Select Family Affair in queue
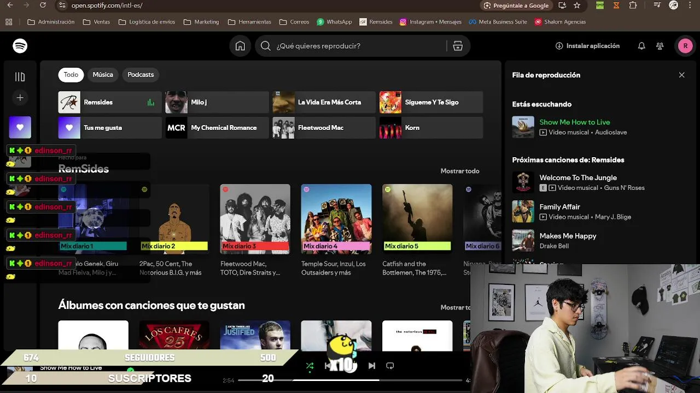Viewport: 700px width, 393px height. point(559,207)
